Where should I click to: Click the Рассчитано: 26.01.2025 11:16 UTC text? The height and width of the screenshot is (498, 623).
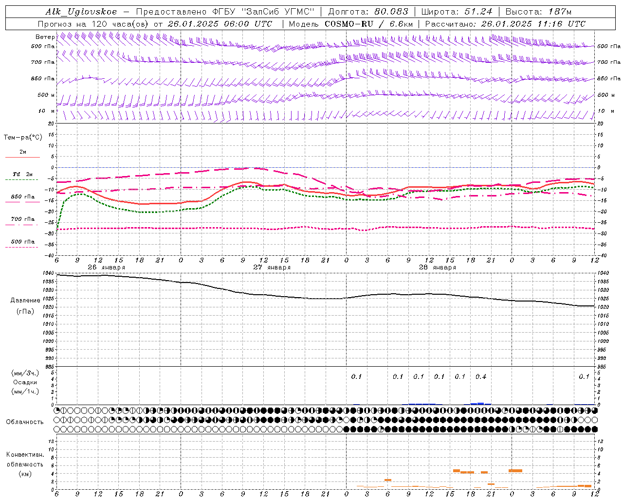coord(505,24)
